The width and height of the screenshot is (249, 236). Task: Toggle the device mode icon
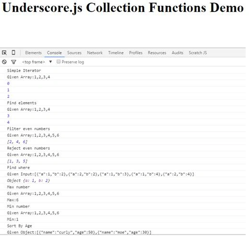13,52
